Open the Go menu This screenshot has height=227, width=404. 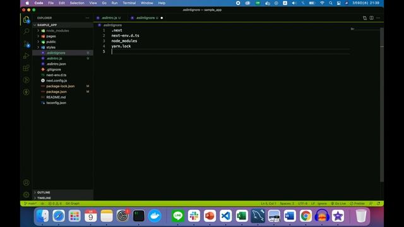[104, 3]
